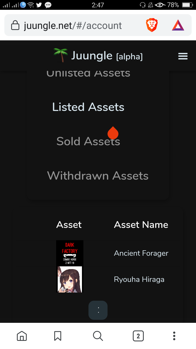Tap the Brave Rewards triangle icon
The width and height of the screenshot is (196, 349).
178,25
